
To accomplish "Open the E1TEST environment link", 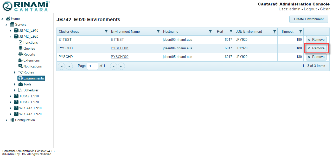I will pyautogui.click(x=117, y=40).
